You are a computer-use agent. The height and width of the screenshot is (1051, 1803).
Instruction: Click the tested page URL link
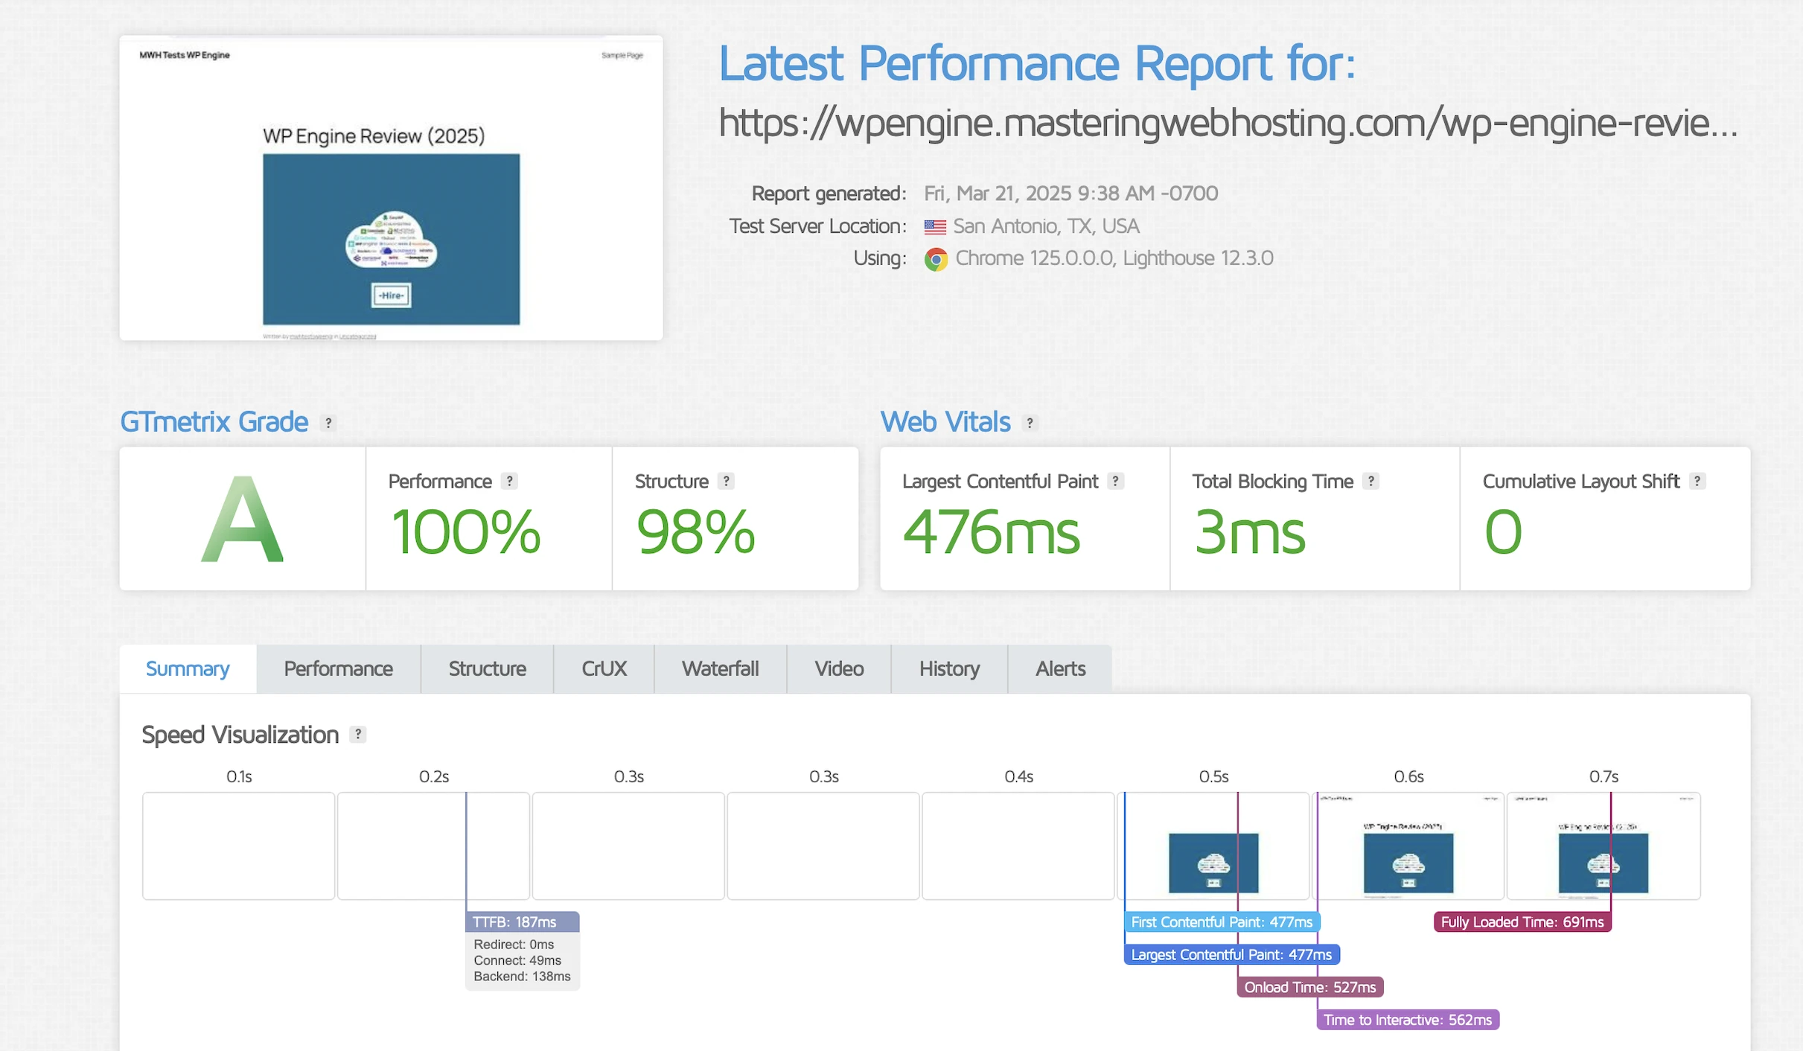[x=1228, y=123]
